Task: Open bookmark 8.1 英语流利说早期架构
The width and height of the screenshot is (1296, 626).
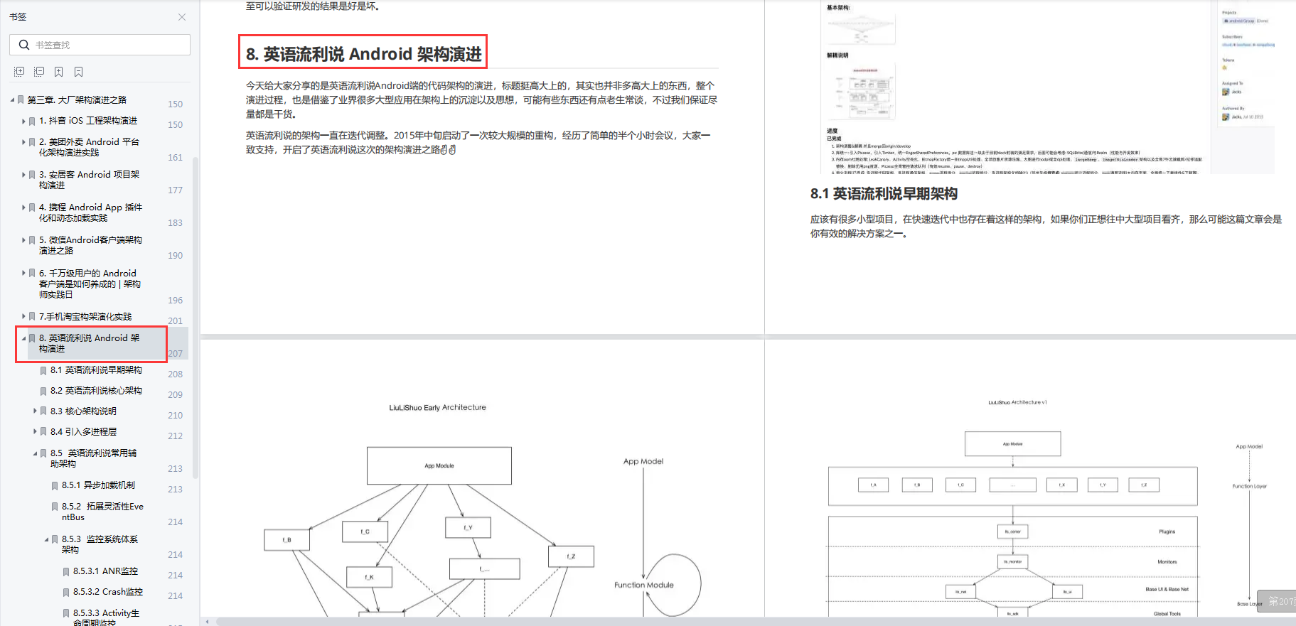Action: [x=96, y=370]
